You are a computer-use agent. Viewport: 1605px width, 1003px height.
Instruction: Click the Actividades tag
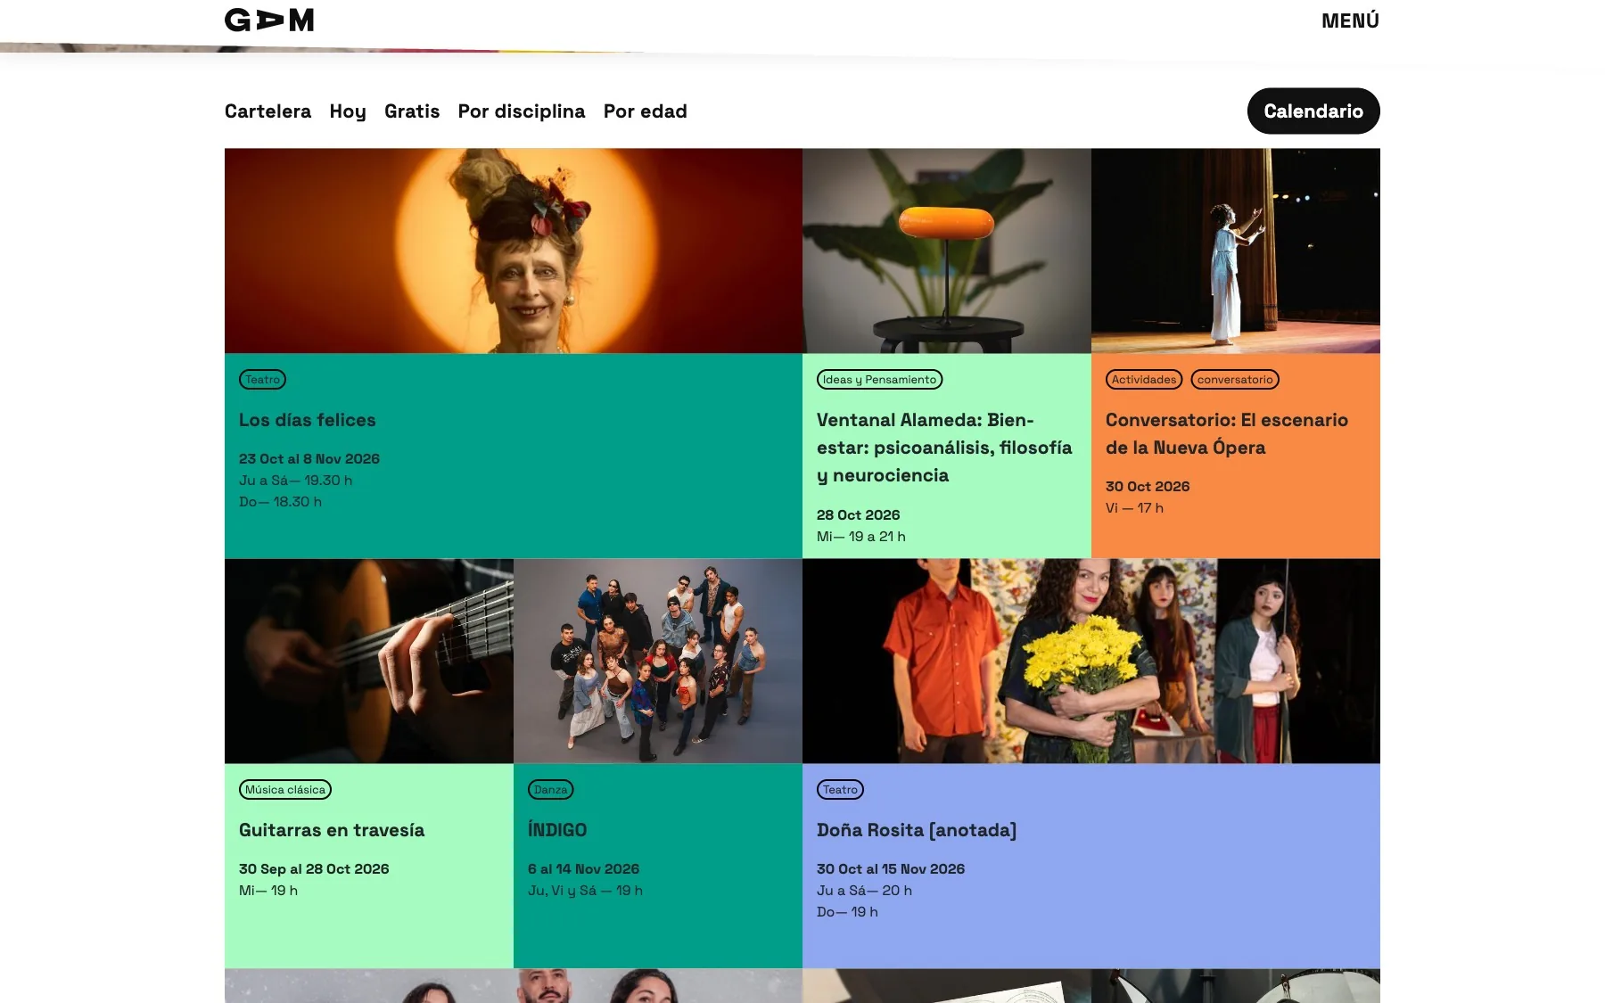[x=1144, y=380]
